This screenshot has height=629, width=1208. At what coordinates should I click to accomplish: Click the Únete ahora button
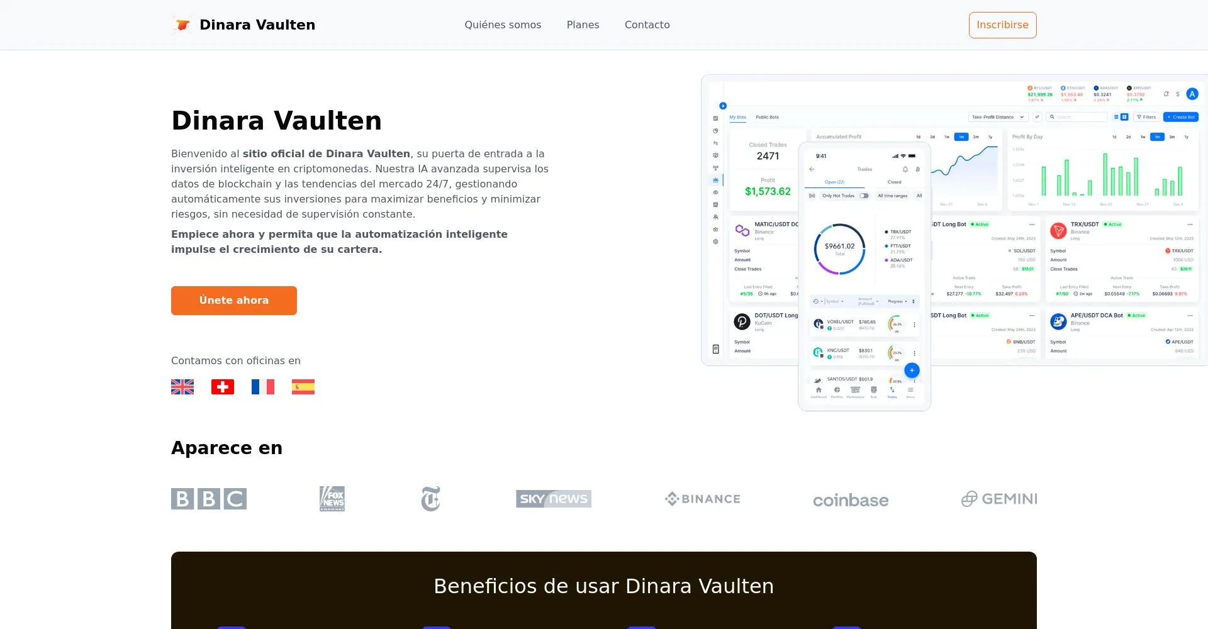click(x=234, y=301)
